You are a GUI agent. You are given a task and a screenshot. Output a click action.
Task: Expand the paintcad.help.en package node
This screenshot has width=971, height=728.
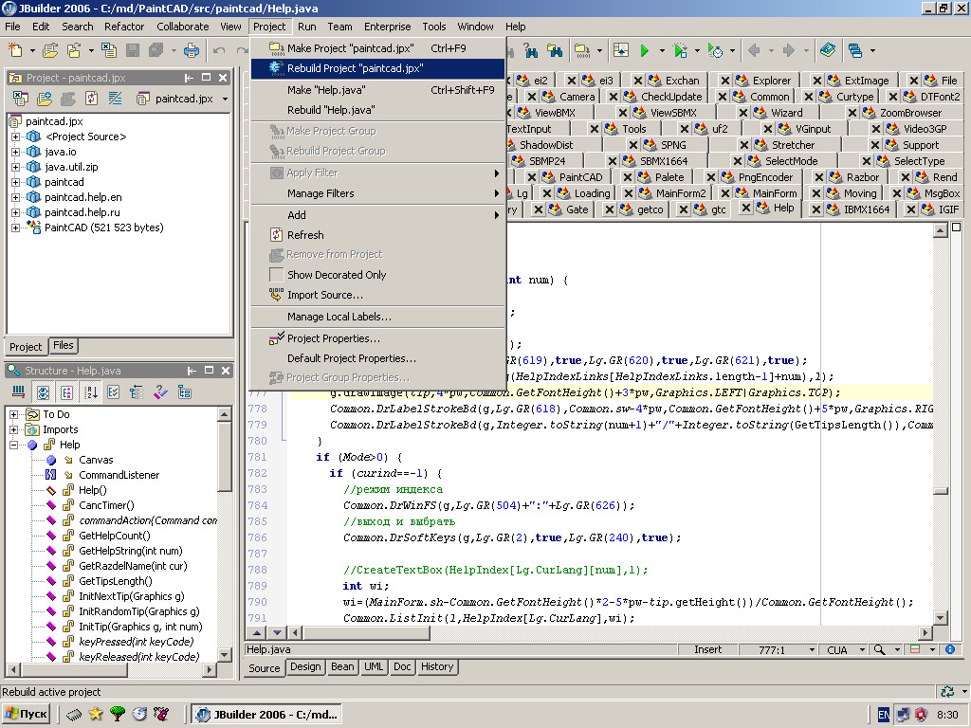coord(16,197)
